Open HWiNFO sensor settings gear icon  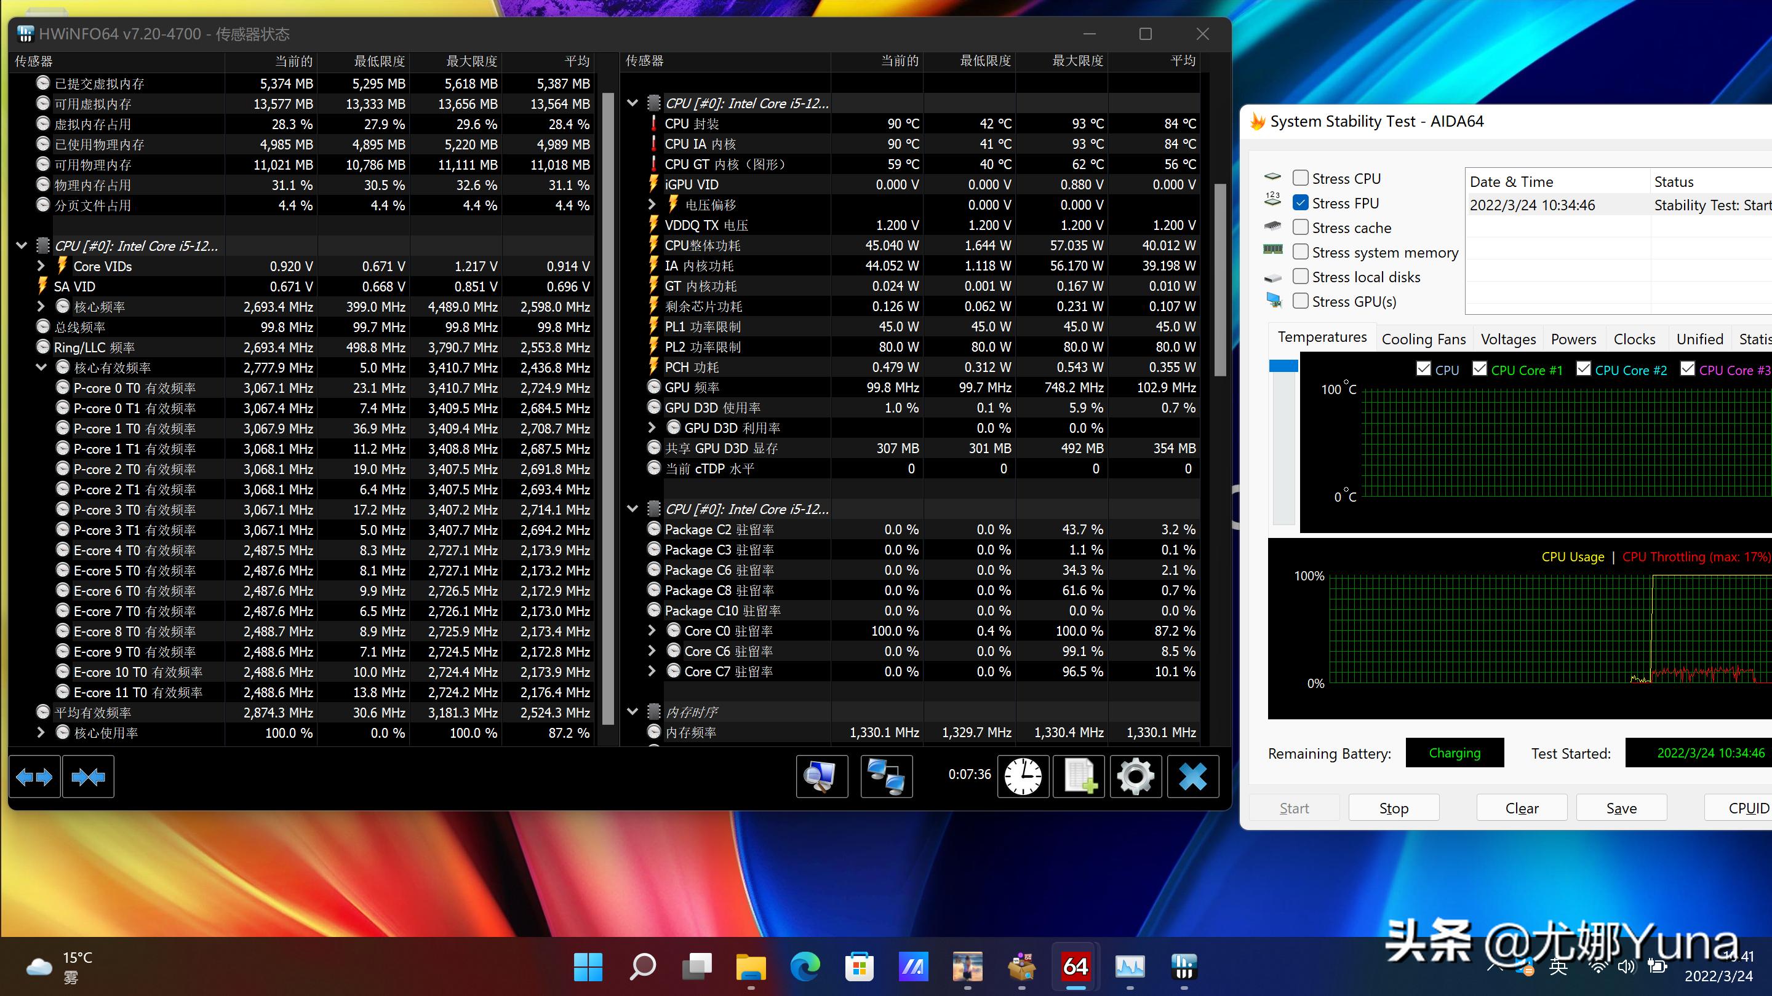pos(1135,777)
